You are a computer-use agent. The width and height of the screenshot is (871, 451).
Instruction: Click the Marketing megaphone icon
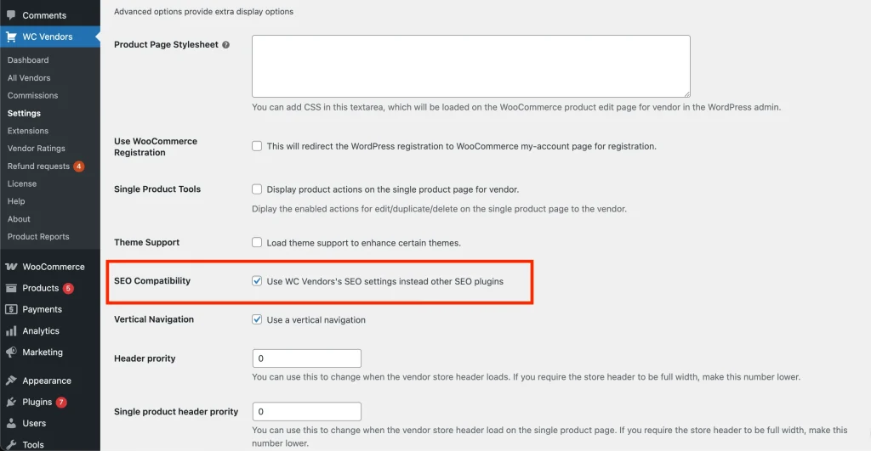[x=11, y=352]
